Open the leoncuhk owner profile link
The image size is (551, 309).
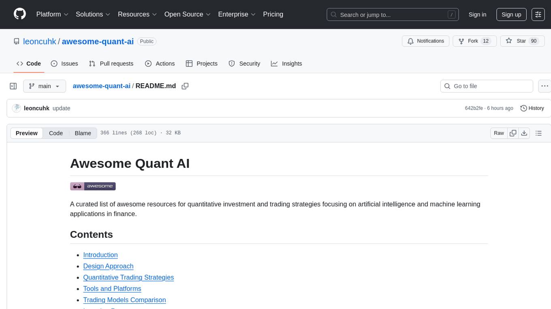coord(40,41)
